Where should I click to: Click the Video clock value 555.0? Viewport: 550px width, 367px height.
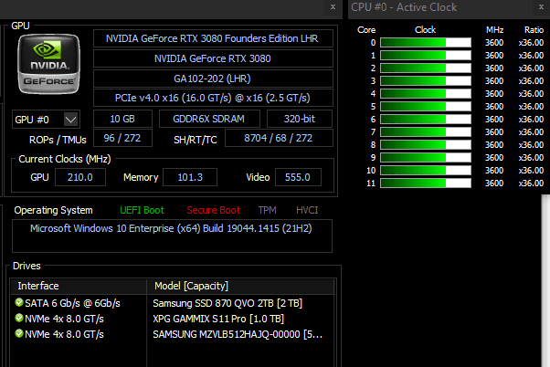click(x=298, y=177)
